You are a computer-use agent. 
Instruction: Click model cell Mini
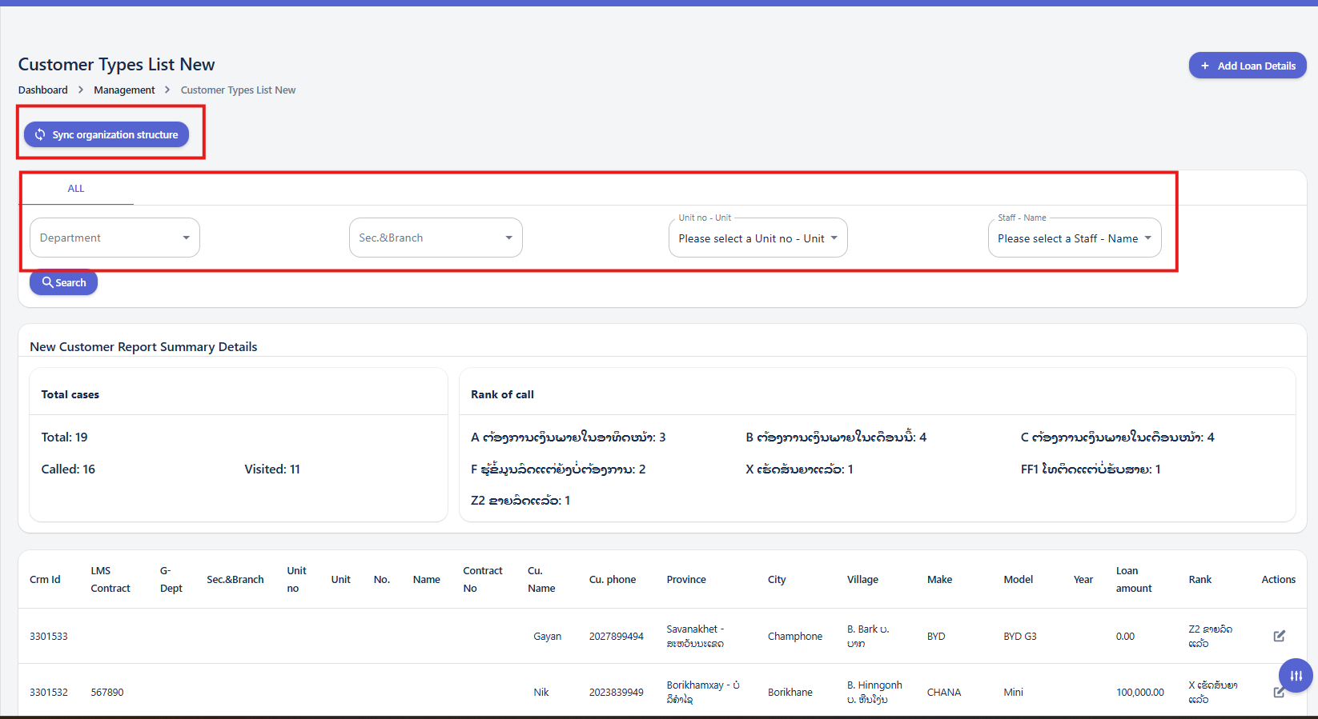pos(1014,693)
